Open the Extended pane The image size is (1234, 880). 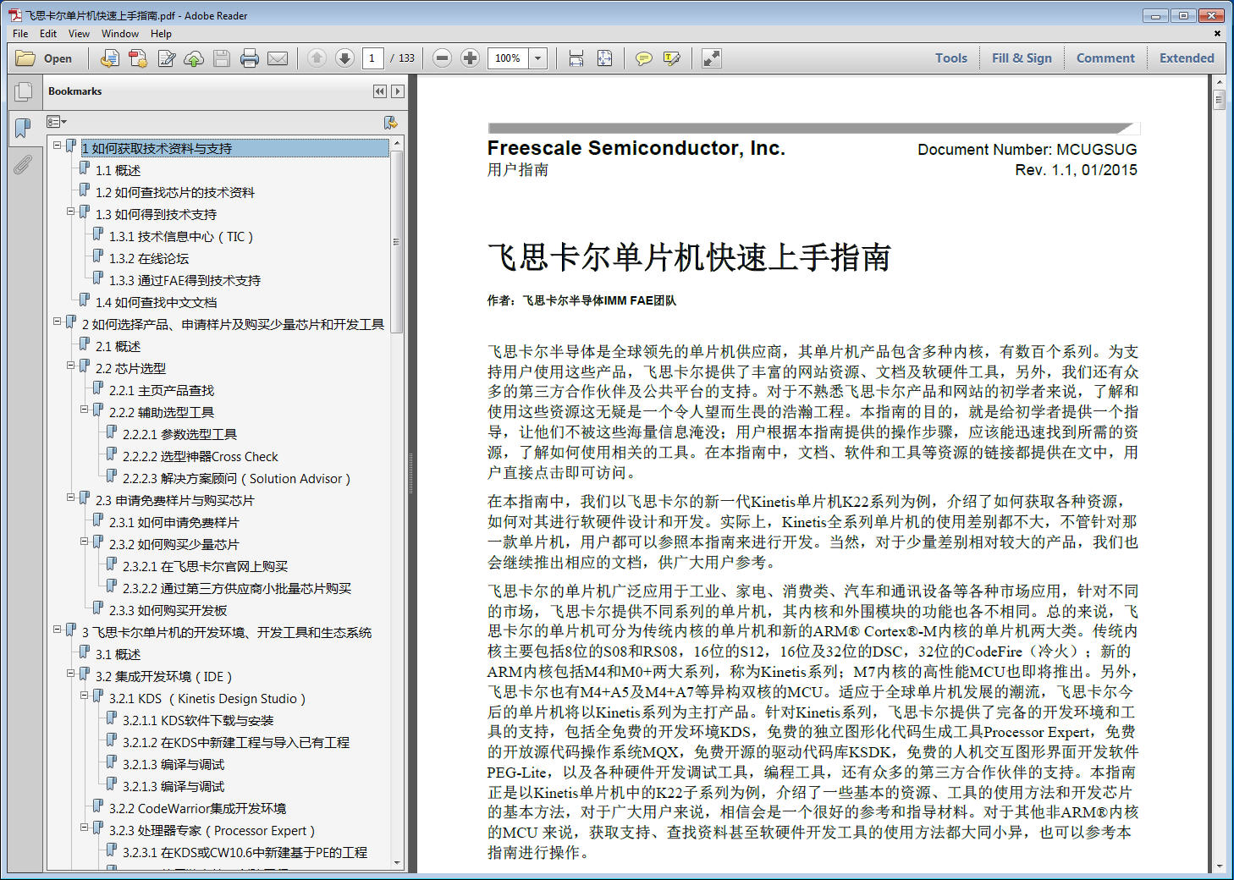click(1187, 58)
